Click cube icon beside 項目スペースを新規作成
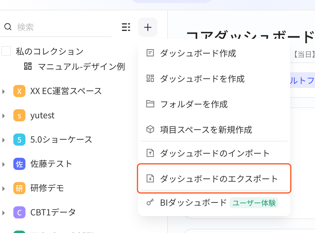 tap(150, 129)
